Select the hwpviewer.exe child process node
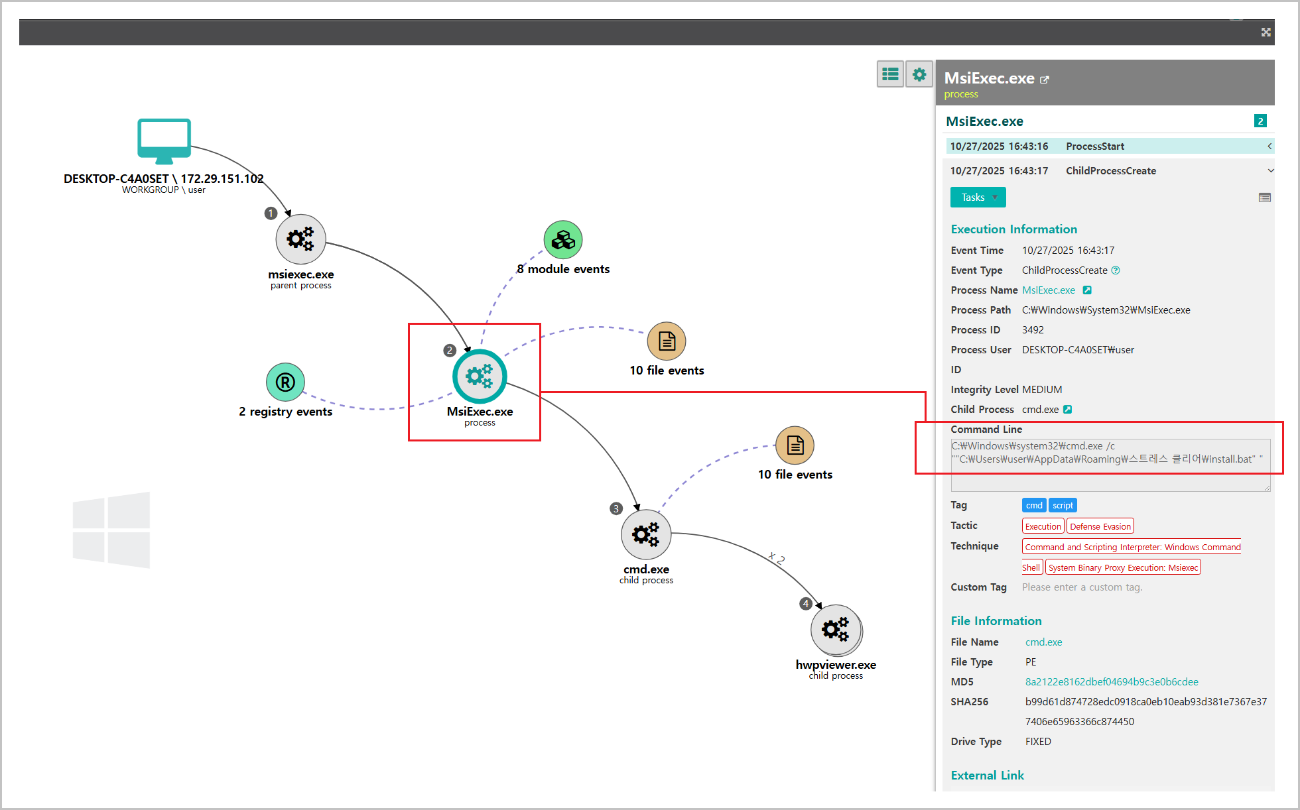The image size is (1300, 810). click(x=836, y=630)
